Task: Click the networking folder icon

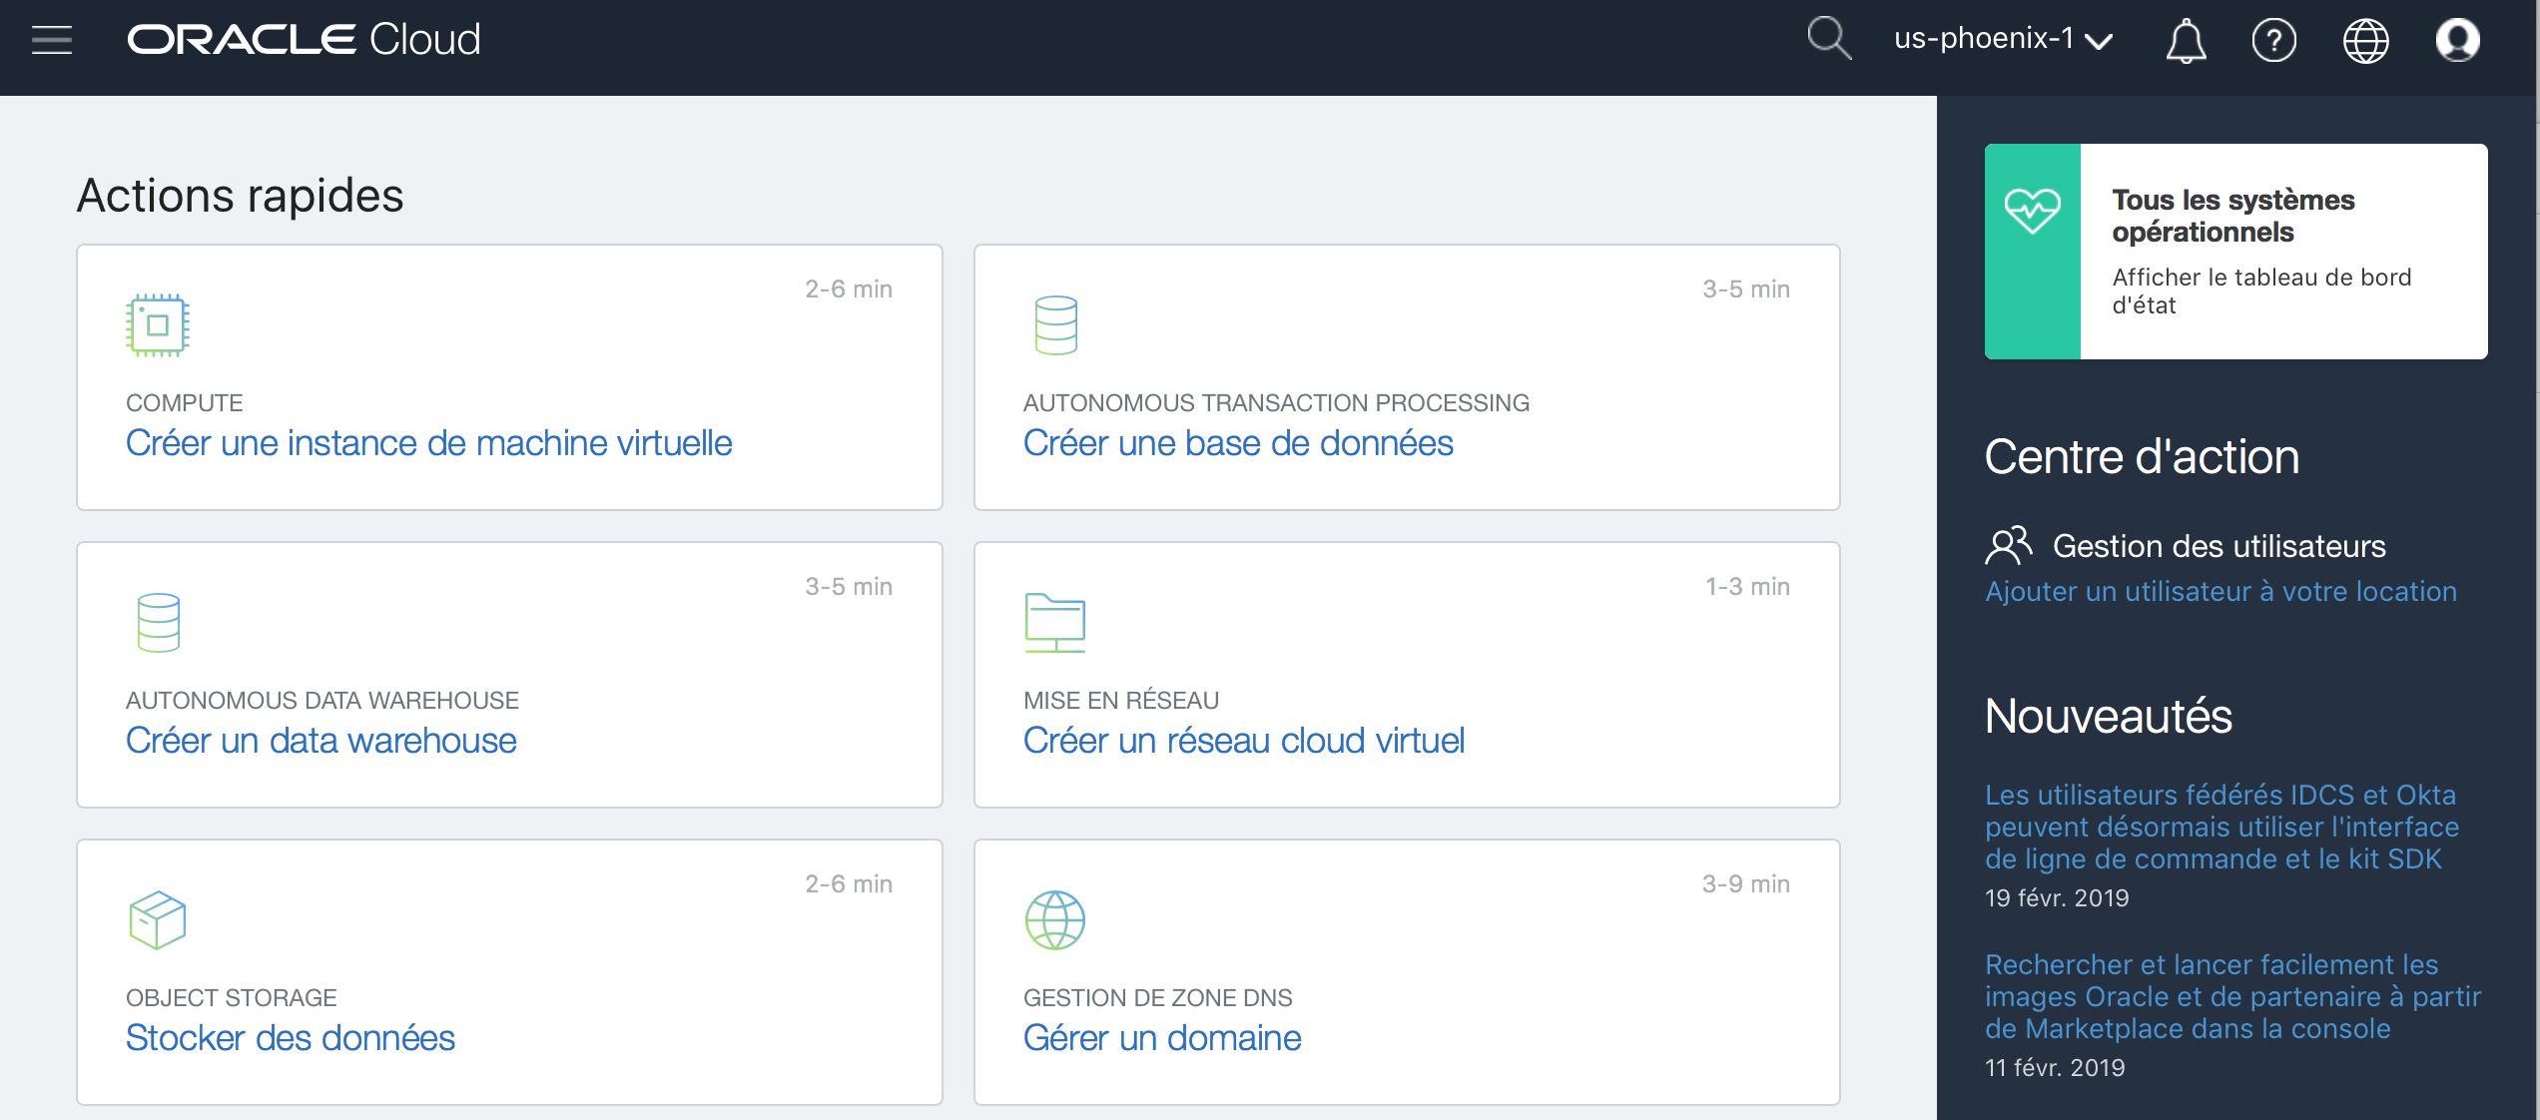Action: click(1054, 622)
